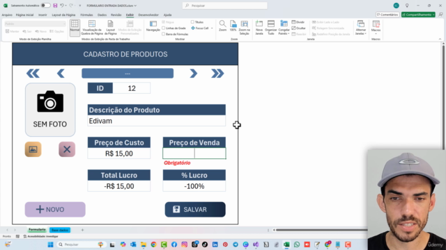Open the Dados tab
Viewport: 446px width, 250px height.
102,15
